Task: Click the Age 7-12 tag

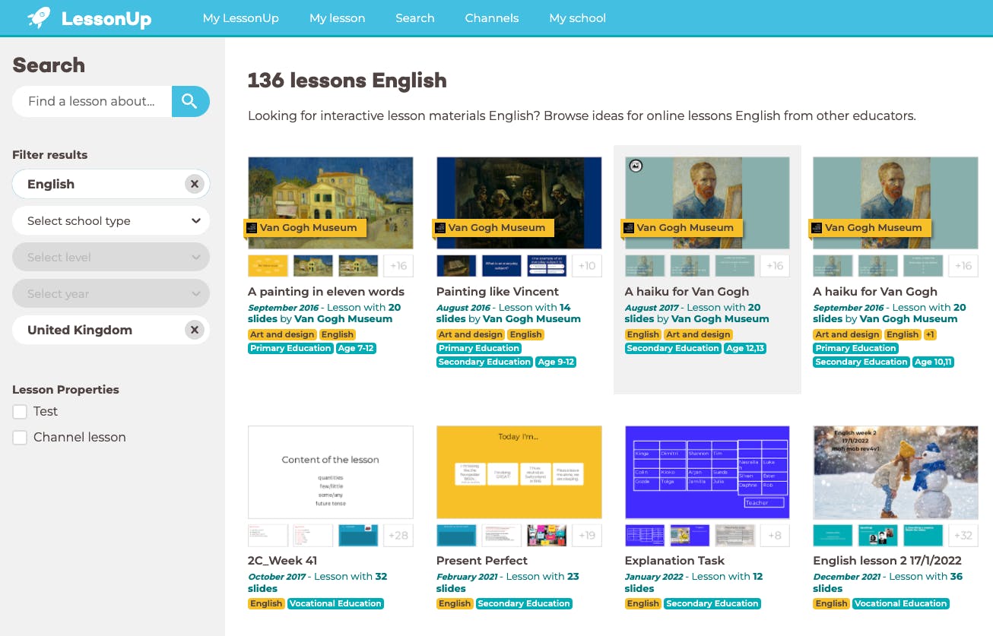Action: click(x=356, y=349)
